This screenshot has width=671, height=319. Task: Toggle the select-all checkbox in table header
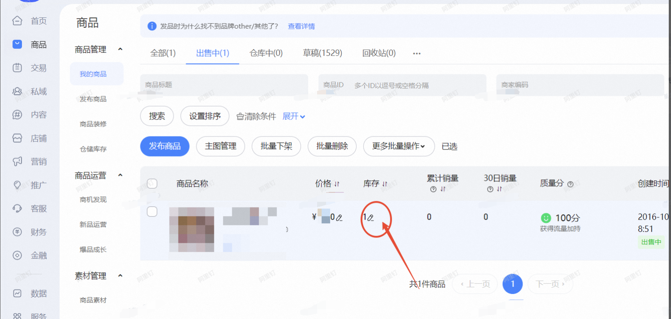152,183
